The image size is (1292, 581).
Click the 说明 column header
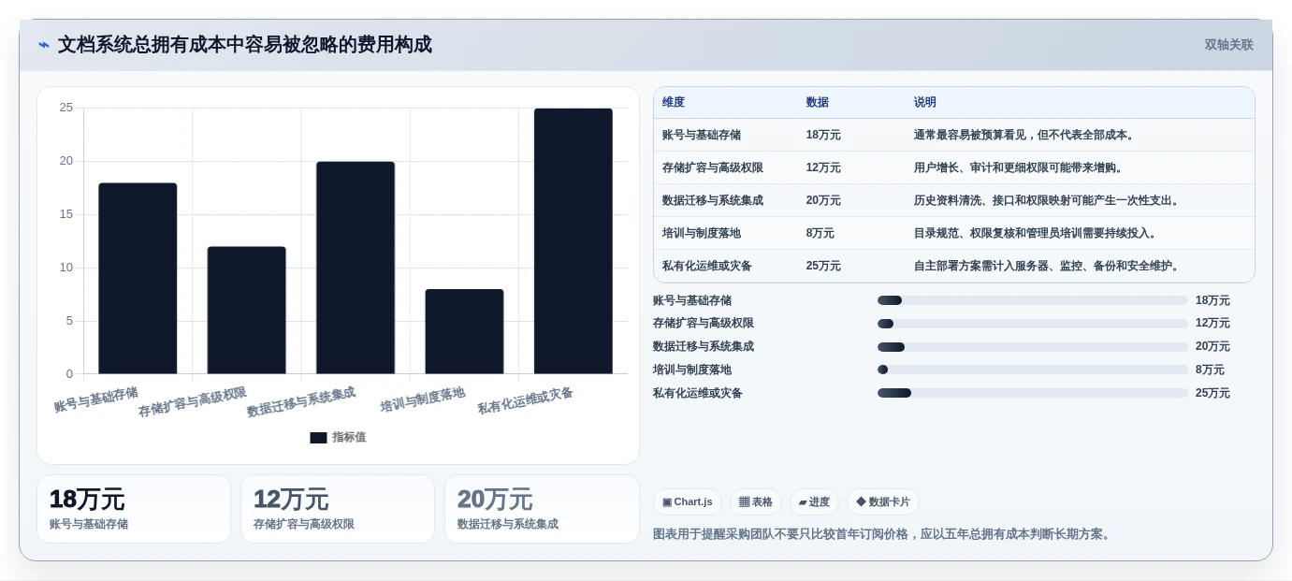pyautogui.click(x=925, y=102)
